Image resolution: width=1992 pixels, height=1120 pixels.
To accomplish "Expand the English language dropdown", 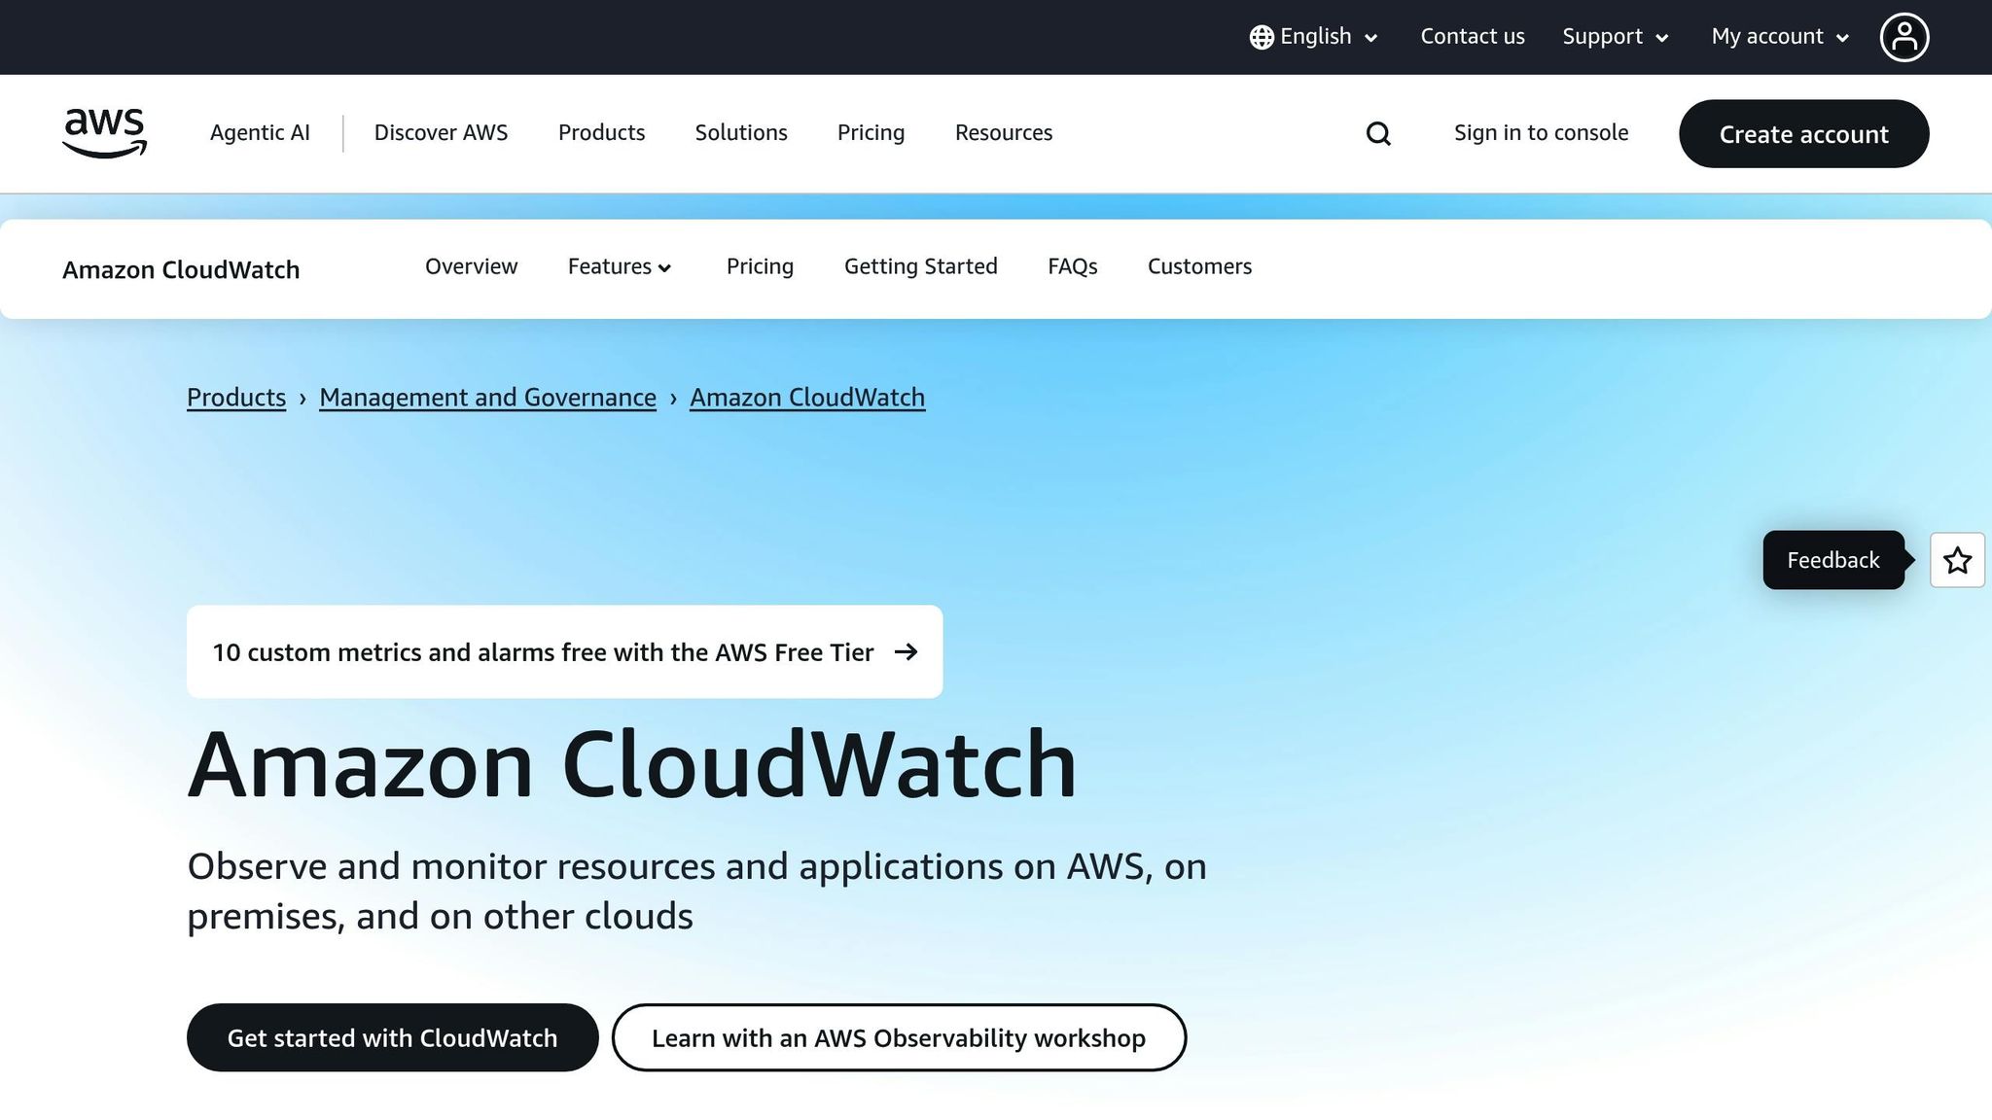I will point(1314,37).
